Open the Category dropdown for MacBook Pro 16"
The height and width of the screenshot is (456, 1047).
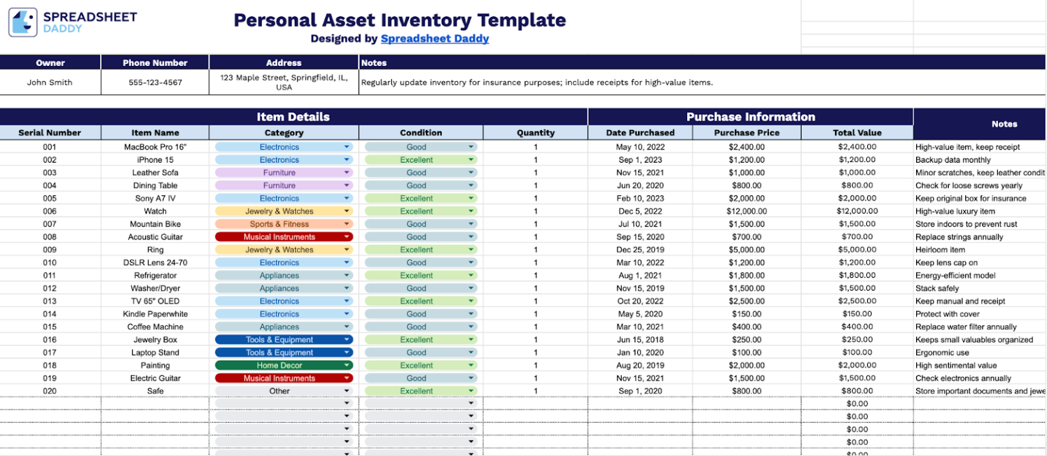point(346,146)
